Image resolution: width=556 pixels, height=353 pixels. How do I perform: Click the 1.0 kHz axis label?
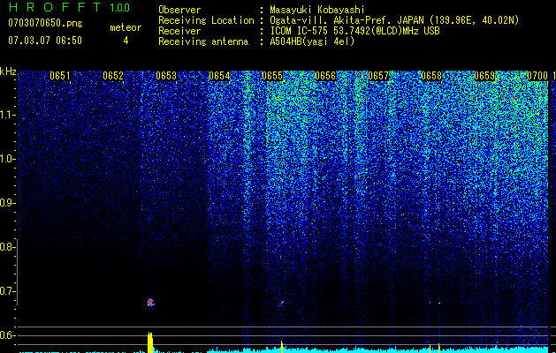coord(7,159)
